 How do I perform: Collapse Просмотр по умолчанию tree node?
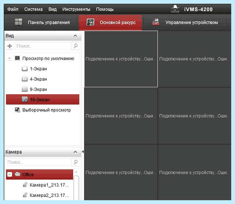click(x=9, y=58)
